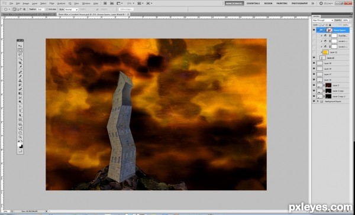Click the Refine Edge button
355x215 pixels.
(126, 9)
